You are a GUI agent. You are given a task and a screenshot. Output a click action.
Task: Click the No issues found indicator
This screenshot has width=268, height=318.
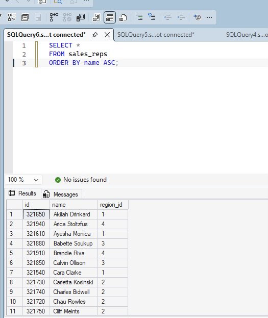tap(81, 180)
